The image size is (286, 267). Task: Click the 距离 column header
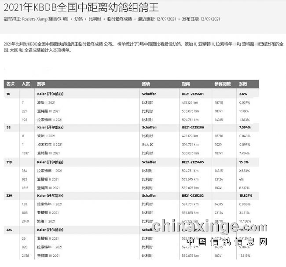[186, 84]
